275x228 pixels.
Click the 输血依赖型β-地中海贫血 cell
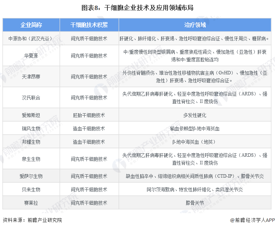[x=195, y=128]
